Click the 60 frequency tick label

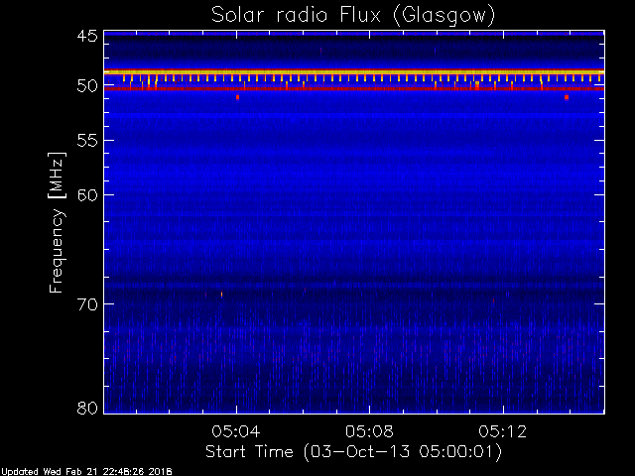[87, 195]
